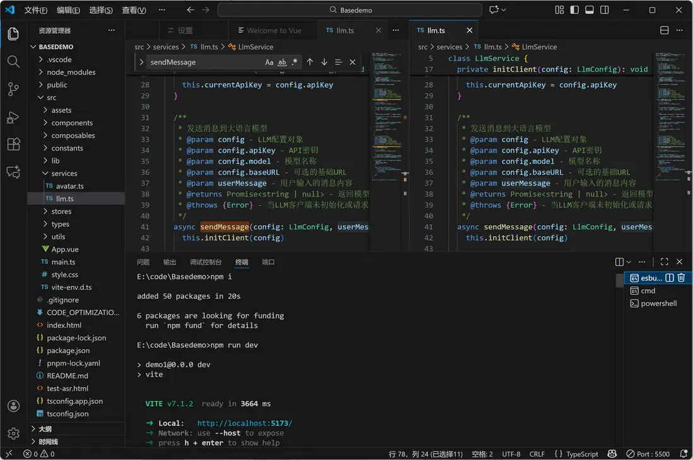Go to next match in find widget
Image resolution: width=693 pixels, height=460 pixels.
324,62
